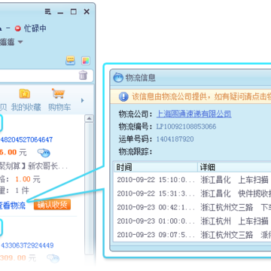The image size is (271, 271).
Task: Click the trash bin icon
Action: (83, 75)
